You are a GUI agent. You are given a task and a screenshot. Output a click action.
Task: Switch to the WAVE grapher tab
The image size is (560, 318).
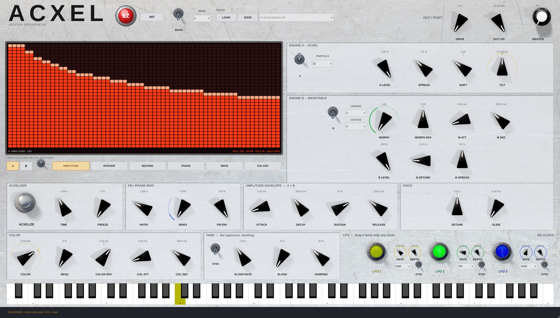point(224,166)
